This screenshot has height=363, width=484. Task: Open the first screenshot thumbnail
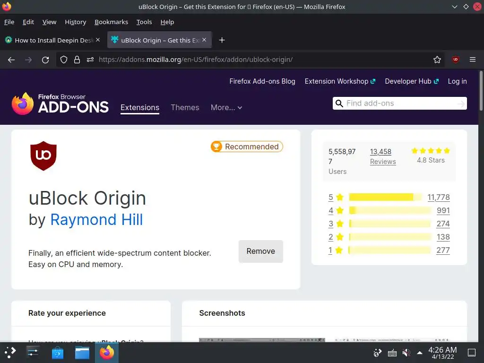(x=262, y=340)
